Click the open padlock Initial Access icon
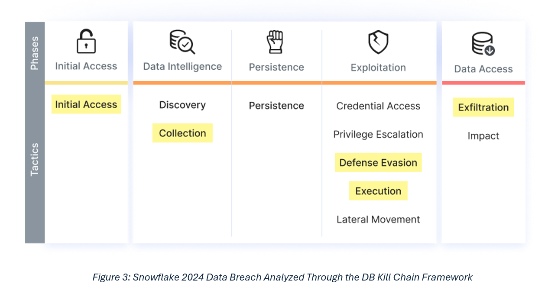The image size is (548, 300). [86, 42]
